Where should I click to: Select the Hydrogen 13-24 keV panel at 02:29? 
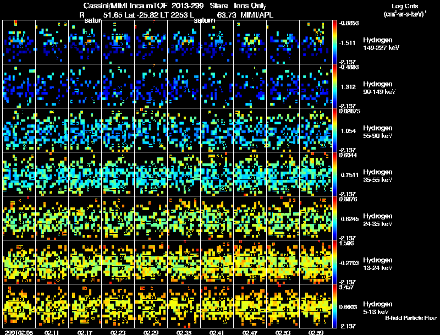pyautogui.click(x=151, y=262)
